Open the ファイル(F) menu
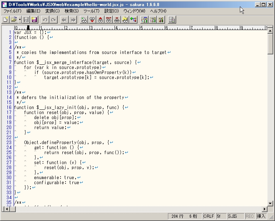The width and height of the screenshot is (275, 221). [x=13, y=11]
